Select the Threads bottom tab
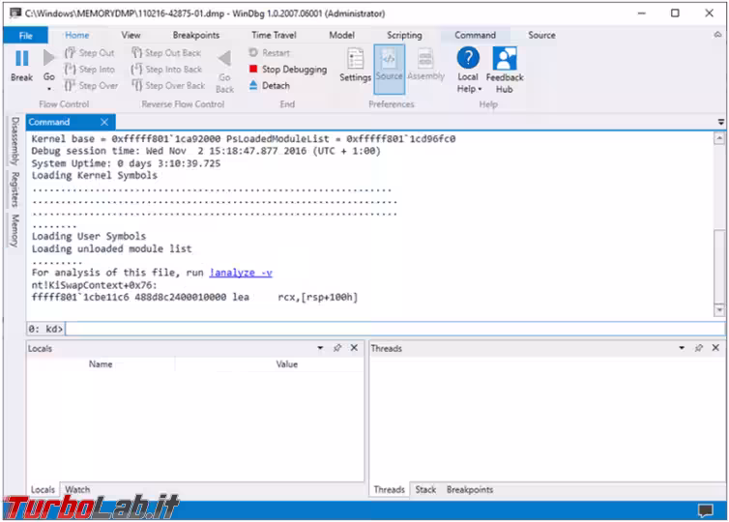Screen dimensions: 729x522 tap(389, 489)
